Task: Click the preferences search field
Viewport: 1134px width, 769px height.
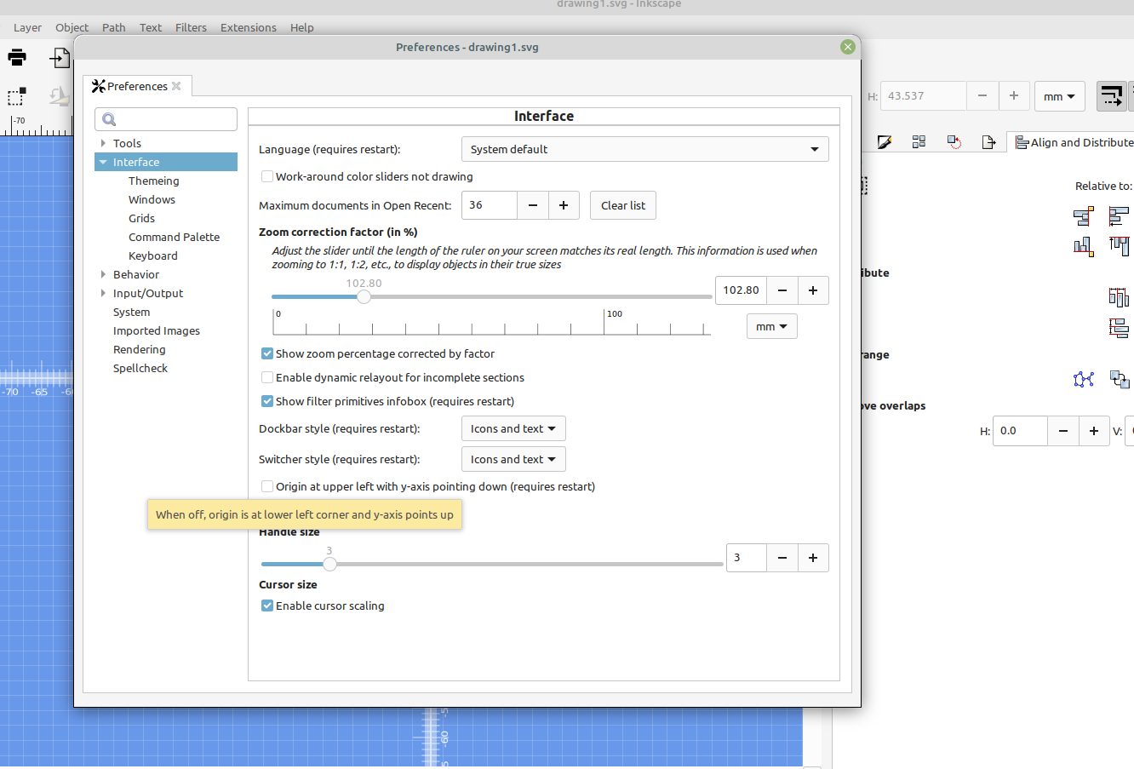Action: [166, 119]
